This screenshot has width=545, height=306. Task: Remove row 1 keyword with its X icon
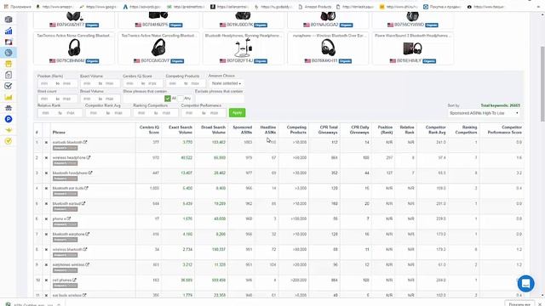coord(46,142)
